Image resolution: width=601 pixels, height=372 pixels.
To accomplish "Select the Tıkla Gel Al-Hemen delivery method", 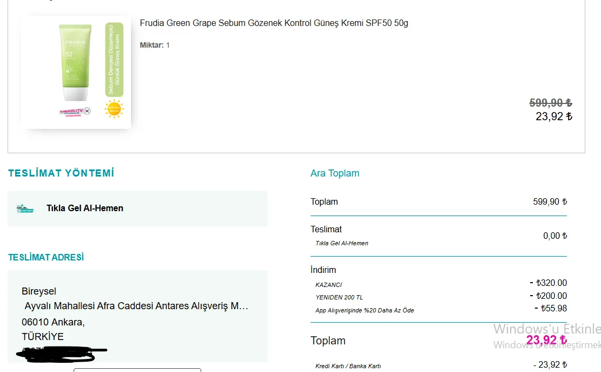I will coord(85,208).
